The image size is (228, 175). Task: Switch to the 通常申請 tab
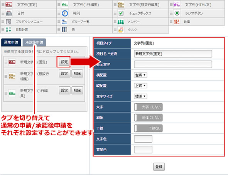click(x=11, y=42)
